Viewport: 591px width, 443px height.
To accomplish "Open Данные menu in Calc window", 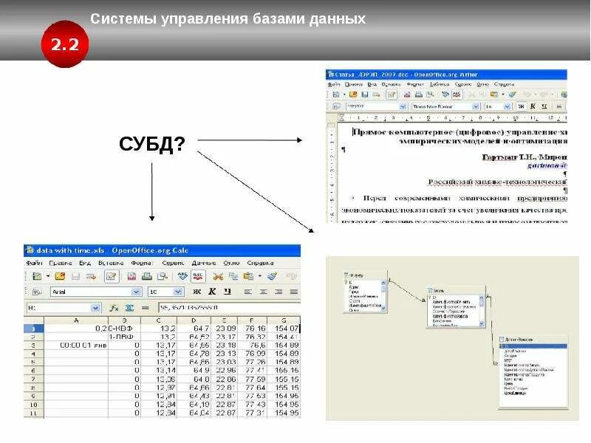I will coord(204,263).
